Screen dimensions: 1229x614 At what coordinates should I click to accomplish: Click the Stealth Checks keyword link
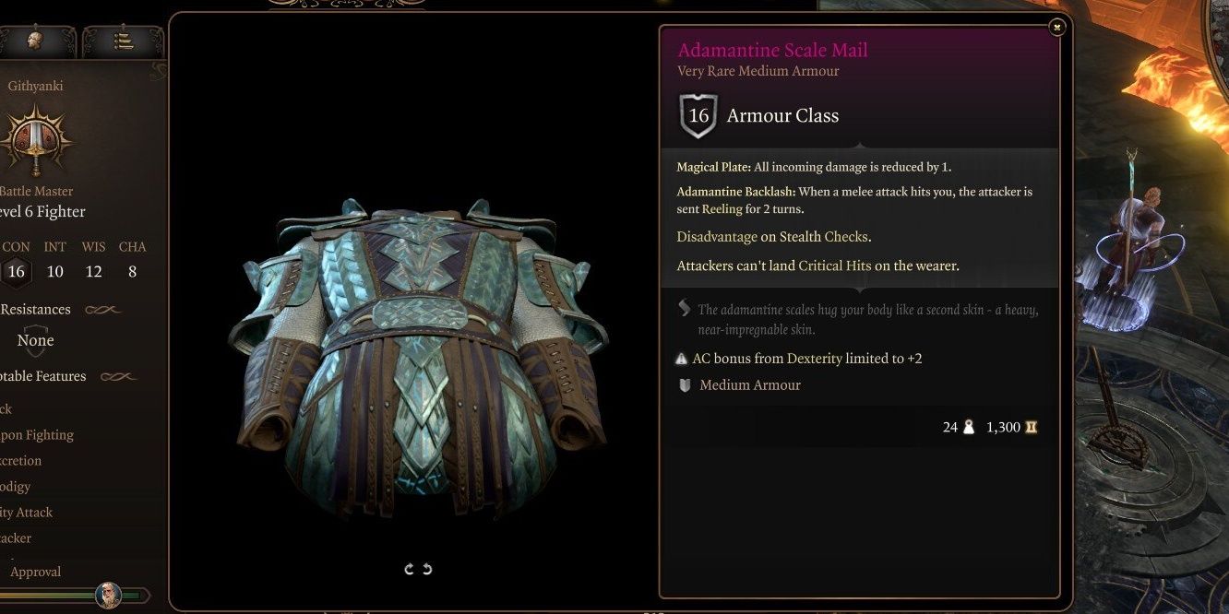pos(823,237)
